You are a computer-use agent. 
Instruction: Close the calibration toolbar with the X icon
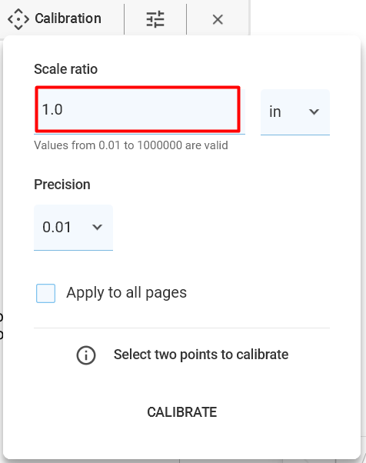click(218, 19)
